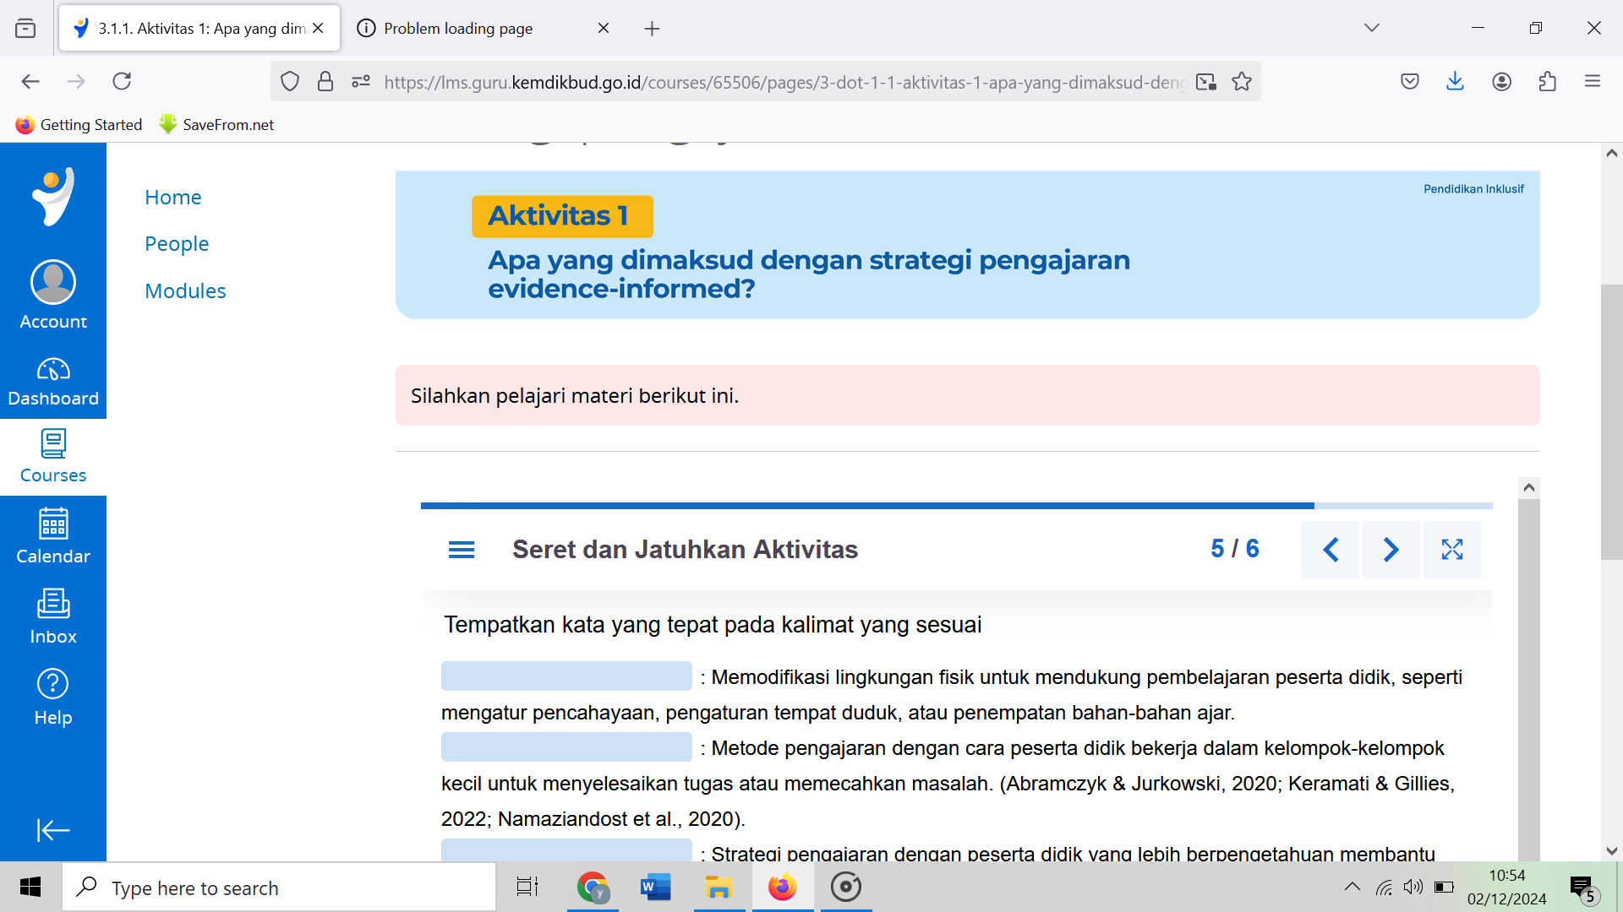Switch to Problem loading page tab
The height and width of the screenshot is (912, 1623).
point(458,28)
